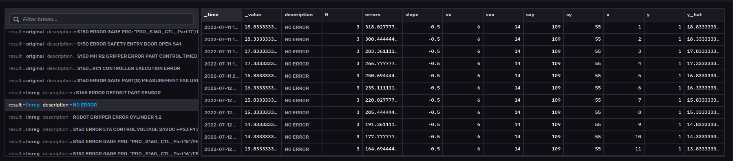Click the errors column header
The height and width of the screenshot is (161, 733).
(x=382, y=15)
